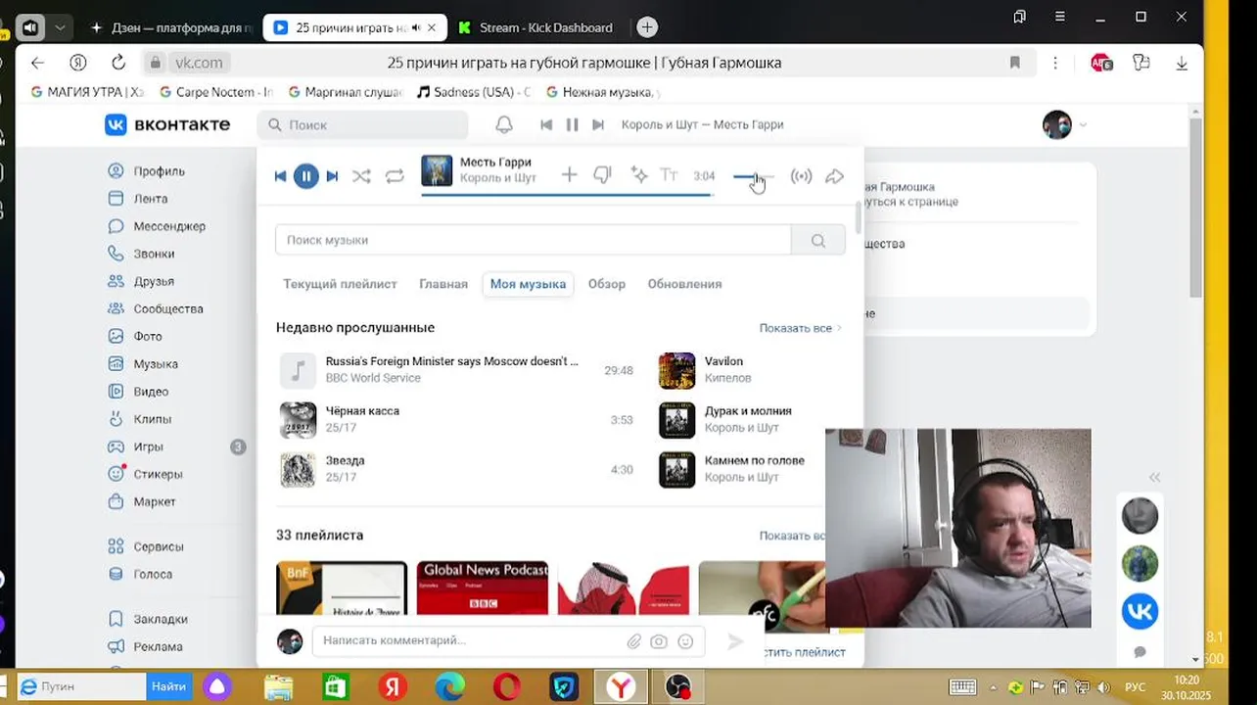Open 'Sadness (USA)' bookmark
This screenshot has width=1257, height=705.
point(473,92)
